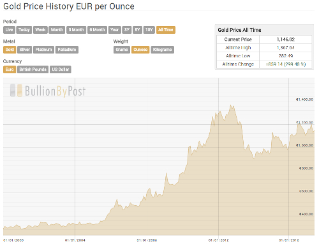The width and height of the screenshot is (319, 244).
Task: Select Euro currency button
Action: click(10, 69)
